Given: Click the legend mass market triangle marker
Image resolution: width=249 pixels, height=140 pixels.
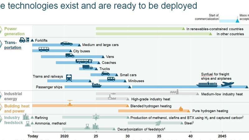Looking at the screenshot, I should [x=237, y=21].
